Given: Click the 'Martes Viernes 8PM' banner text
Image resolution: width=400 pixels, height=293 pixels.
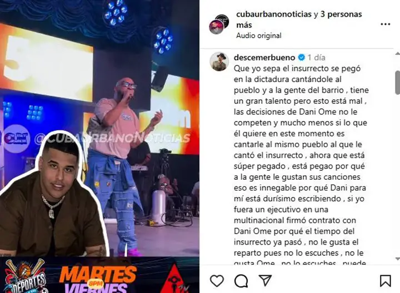Looking at the screenshot, I should 97,280.
